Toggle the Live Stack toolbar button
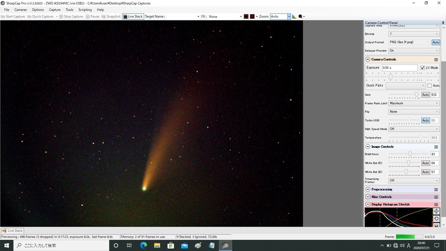This screenshot has width=446, height=251. (x=133, y=16)
